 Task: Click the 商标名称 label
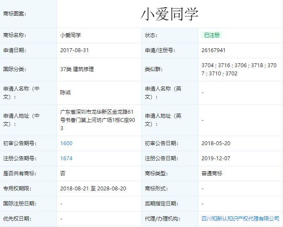[15, 35]
